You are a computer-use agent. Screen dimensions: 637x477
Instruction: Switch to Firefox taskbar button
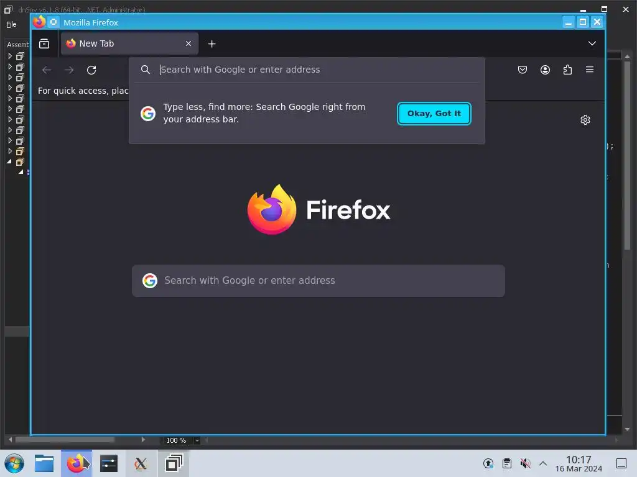77,463
